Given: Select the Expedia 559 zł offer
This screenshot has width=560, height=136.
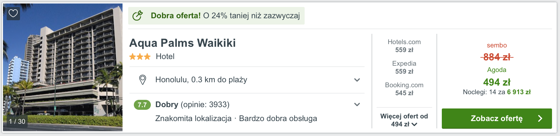Looking at the screenshot, I should [x=404, y=67].
